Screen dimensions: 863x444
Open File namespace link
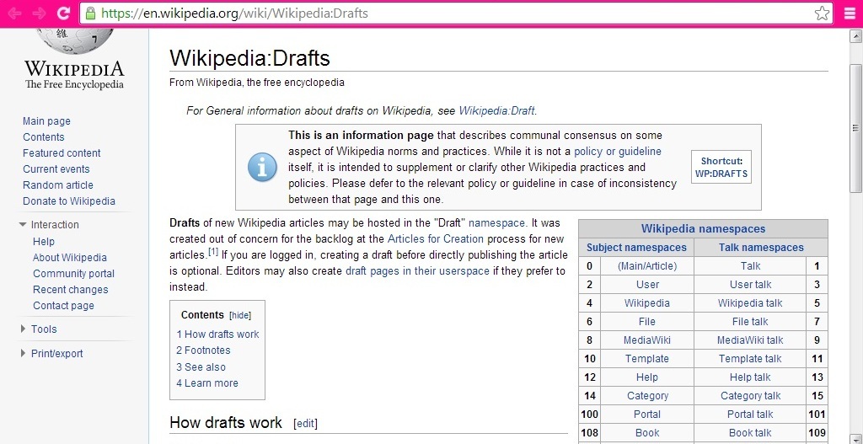pos(647,321)
